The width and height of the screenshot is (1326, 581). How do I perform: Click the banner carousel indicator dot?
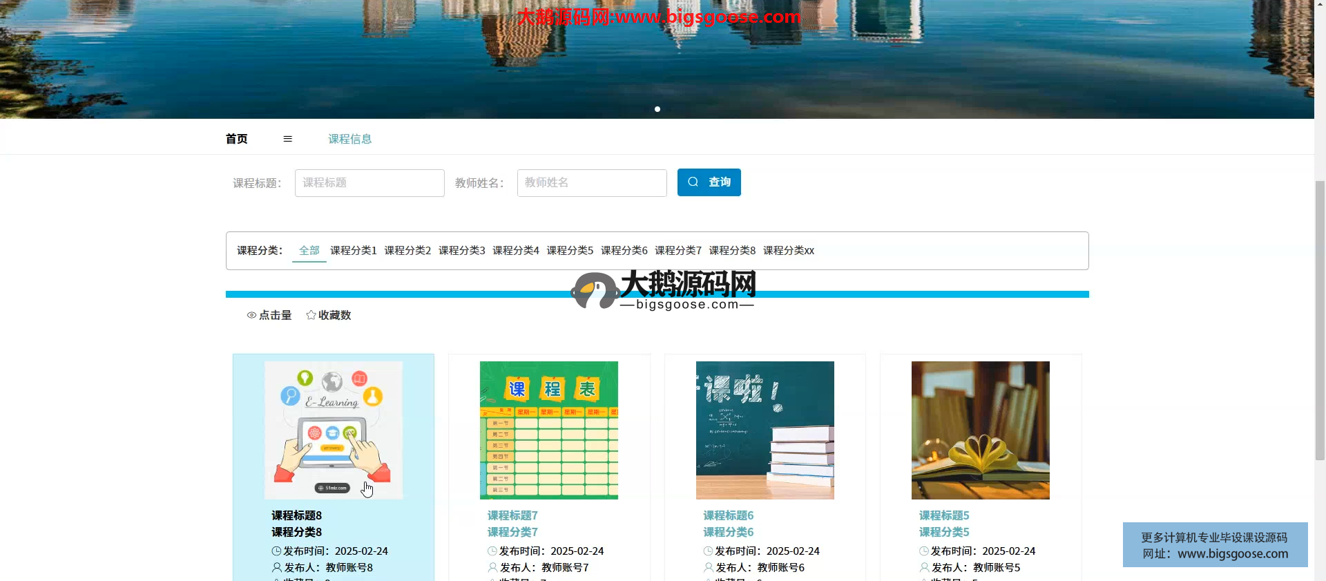coord(657,109)
